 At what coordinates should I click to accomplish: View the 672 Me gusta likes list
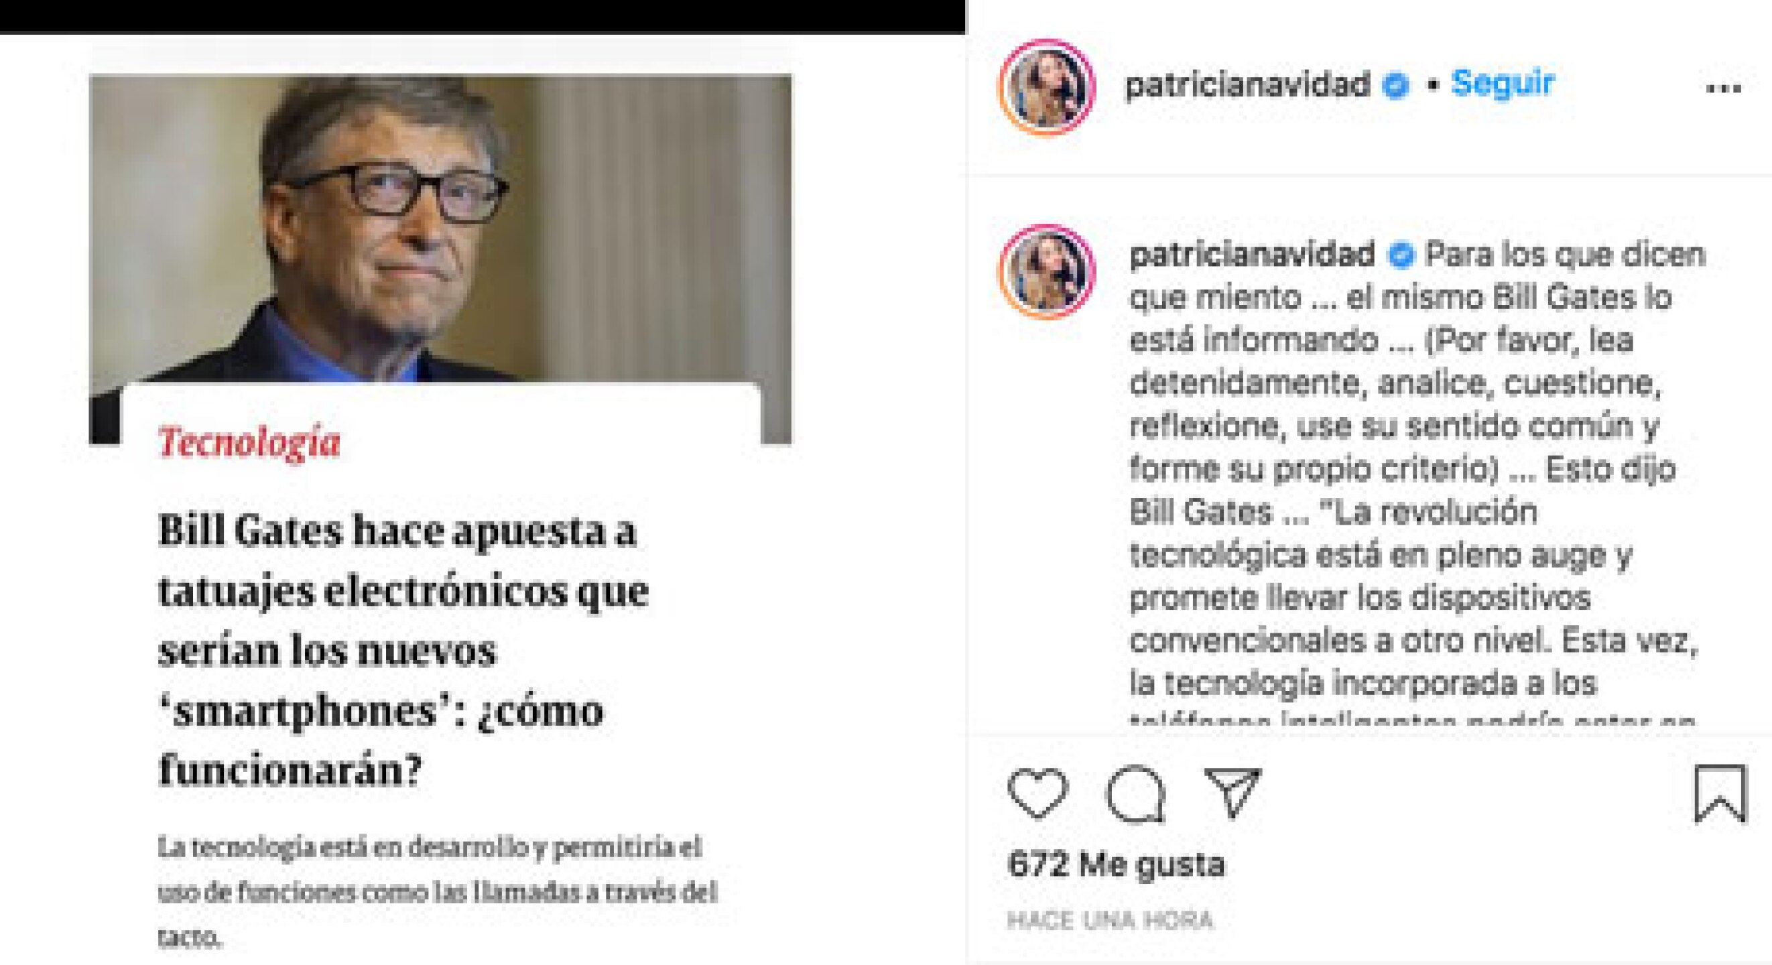point(1116,864)
